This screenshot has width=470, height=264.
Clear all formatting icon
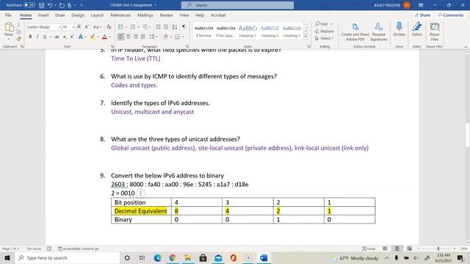(x=109, y=27)
